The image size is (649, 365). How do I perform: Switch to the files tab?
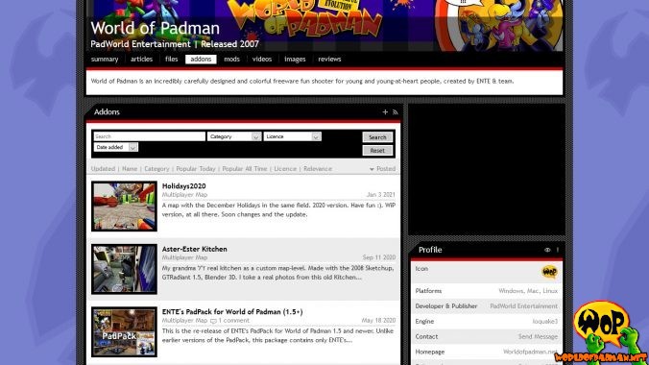171,60
